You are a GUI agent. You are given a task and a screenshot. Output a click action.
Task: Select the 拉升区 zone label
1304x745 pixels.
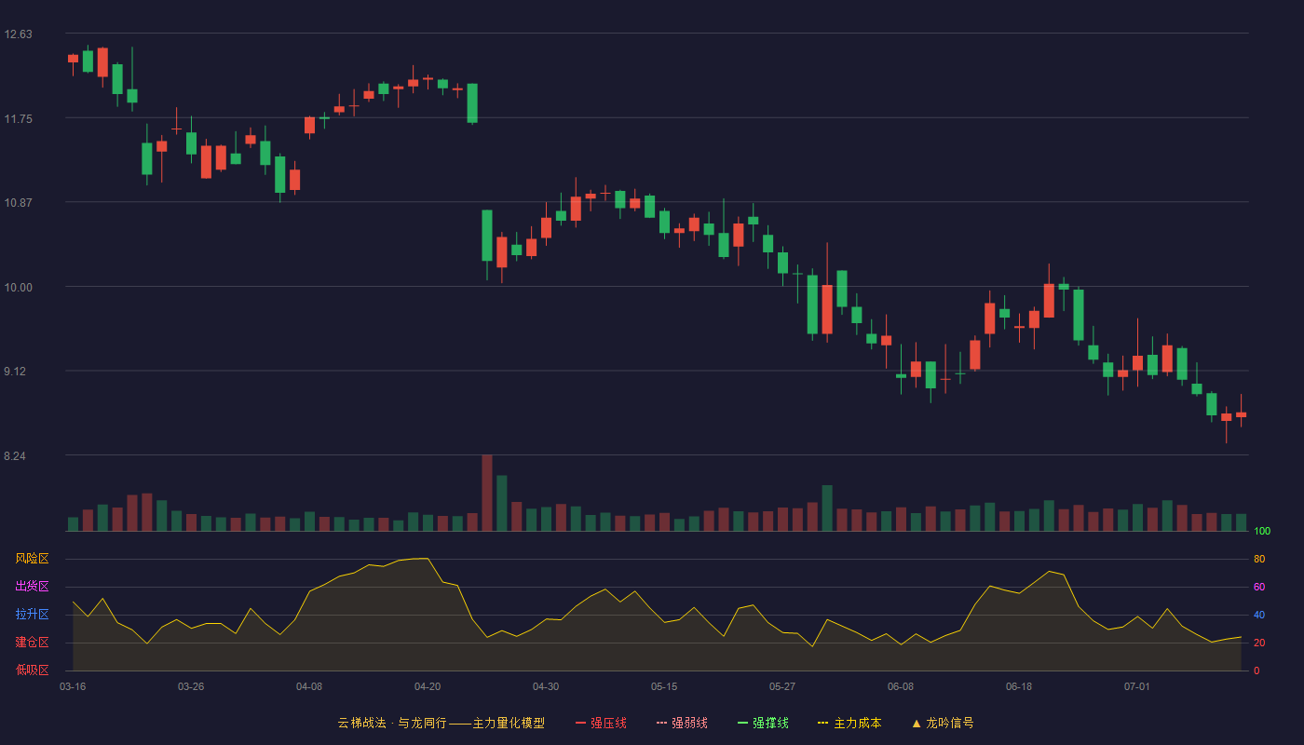point(32,615)
